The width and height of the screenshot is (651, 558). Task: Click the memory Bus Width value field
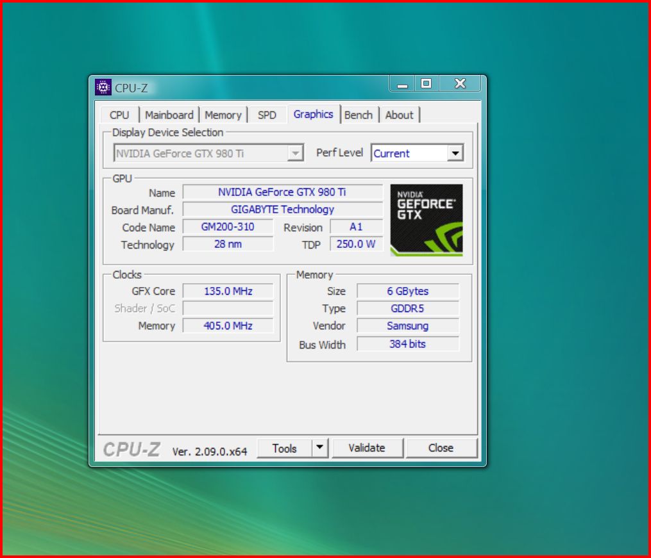pyautogui.click(x=407, y=344)
